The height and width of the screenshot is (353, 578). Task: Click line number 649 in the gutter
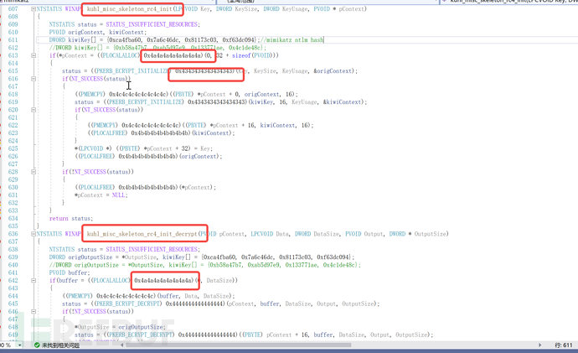tap(13, 335)
